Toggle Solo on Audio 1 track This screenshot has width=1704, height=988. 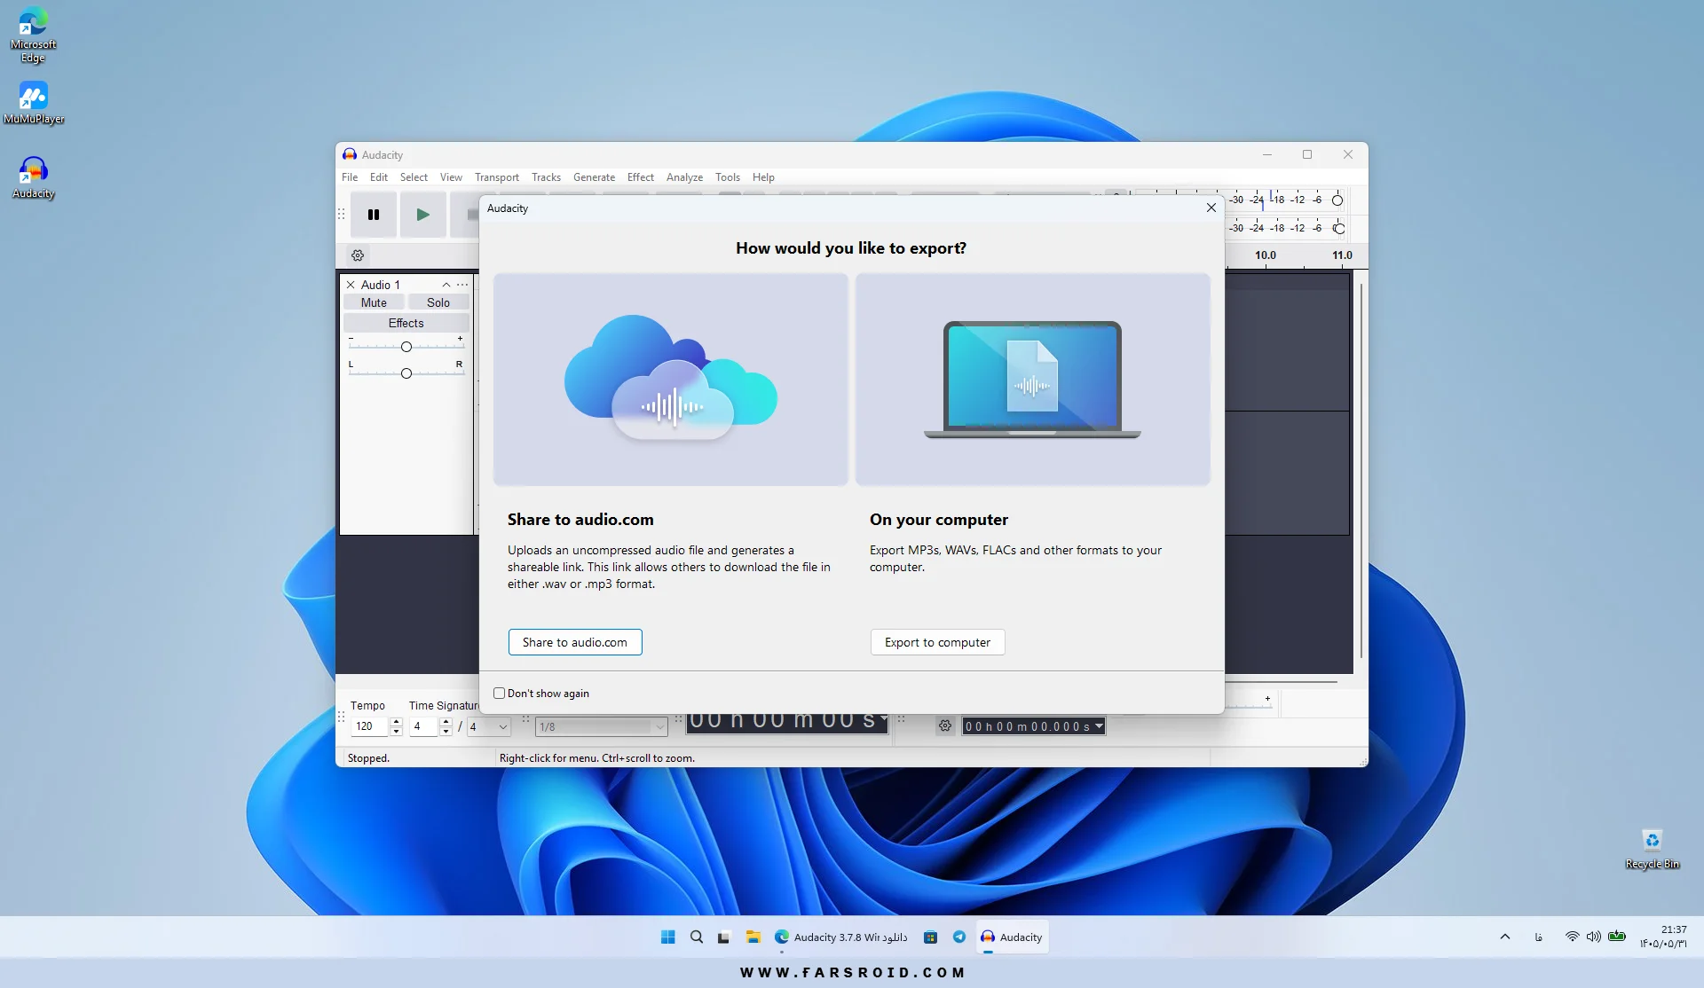[x=438, y=302]
